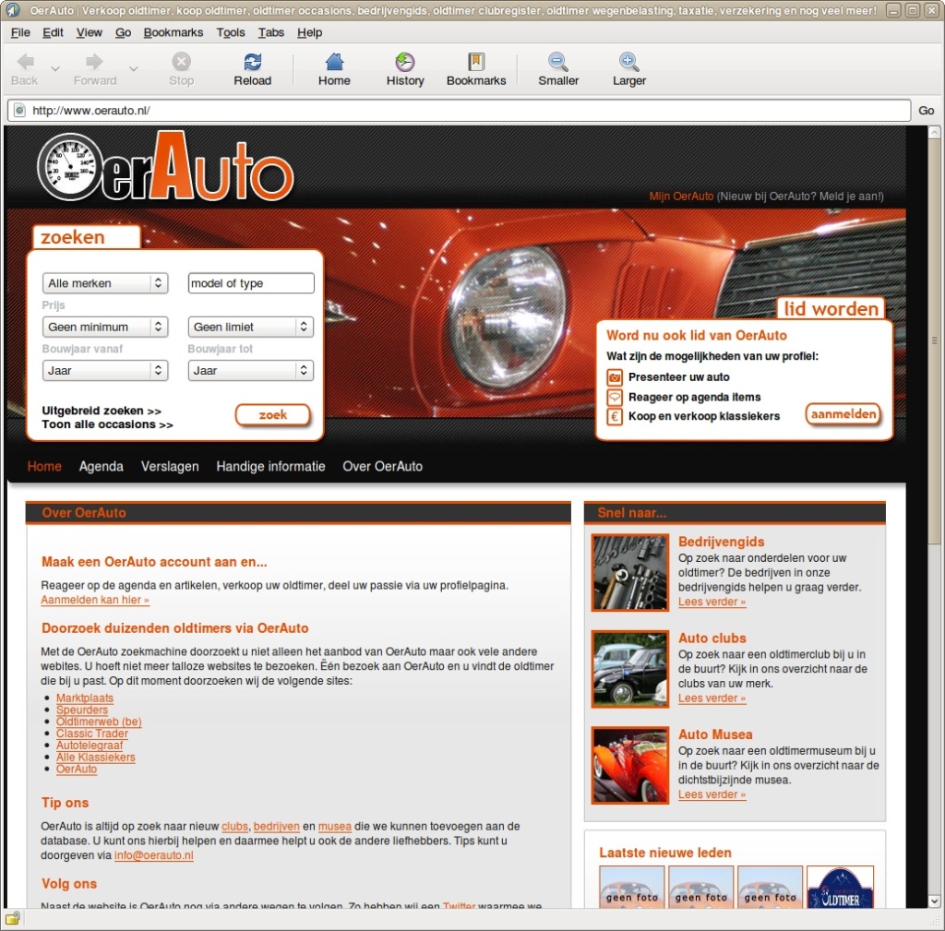Click the euro icon beside Koop en verkoop klassiekers
Viewport: 945px width, 931px height.
pyautogui.click(x=613, y=417)
